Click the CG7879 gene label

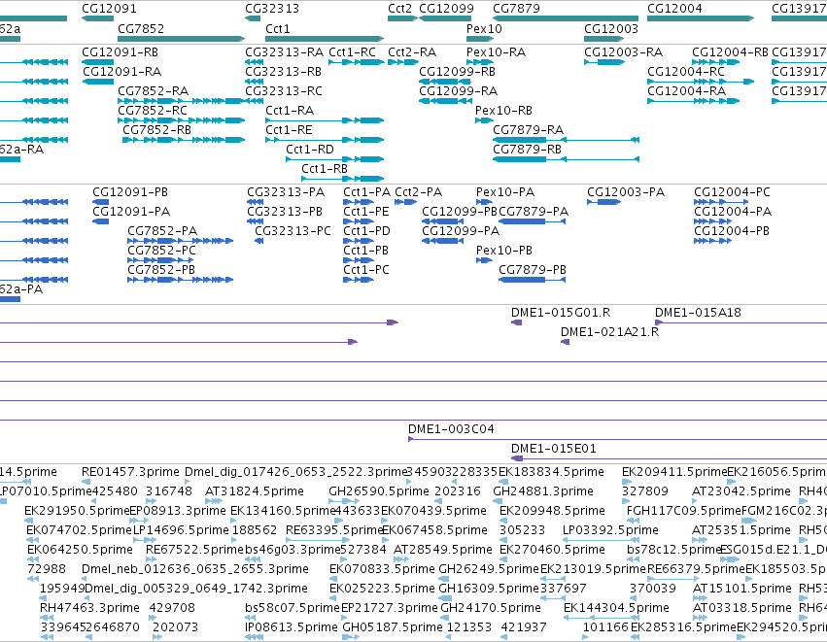pyautogui.click(x=516, y=9)
